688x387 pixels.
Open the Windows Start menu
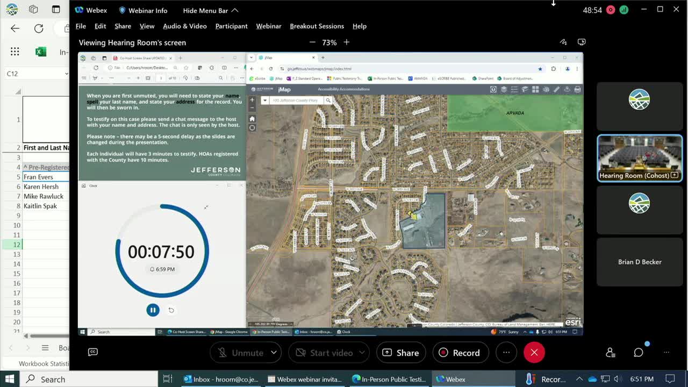pos(10,379)
